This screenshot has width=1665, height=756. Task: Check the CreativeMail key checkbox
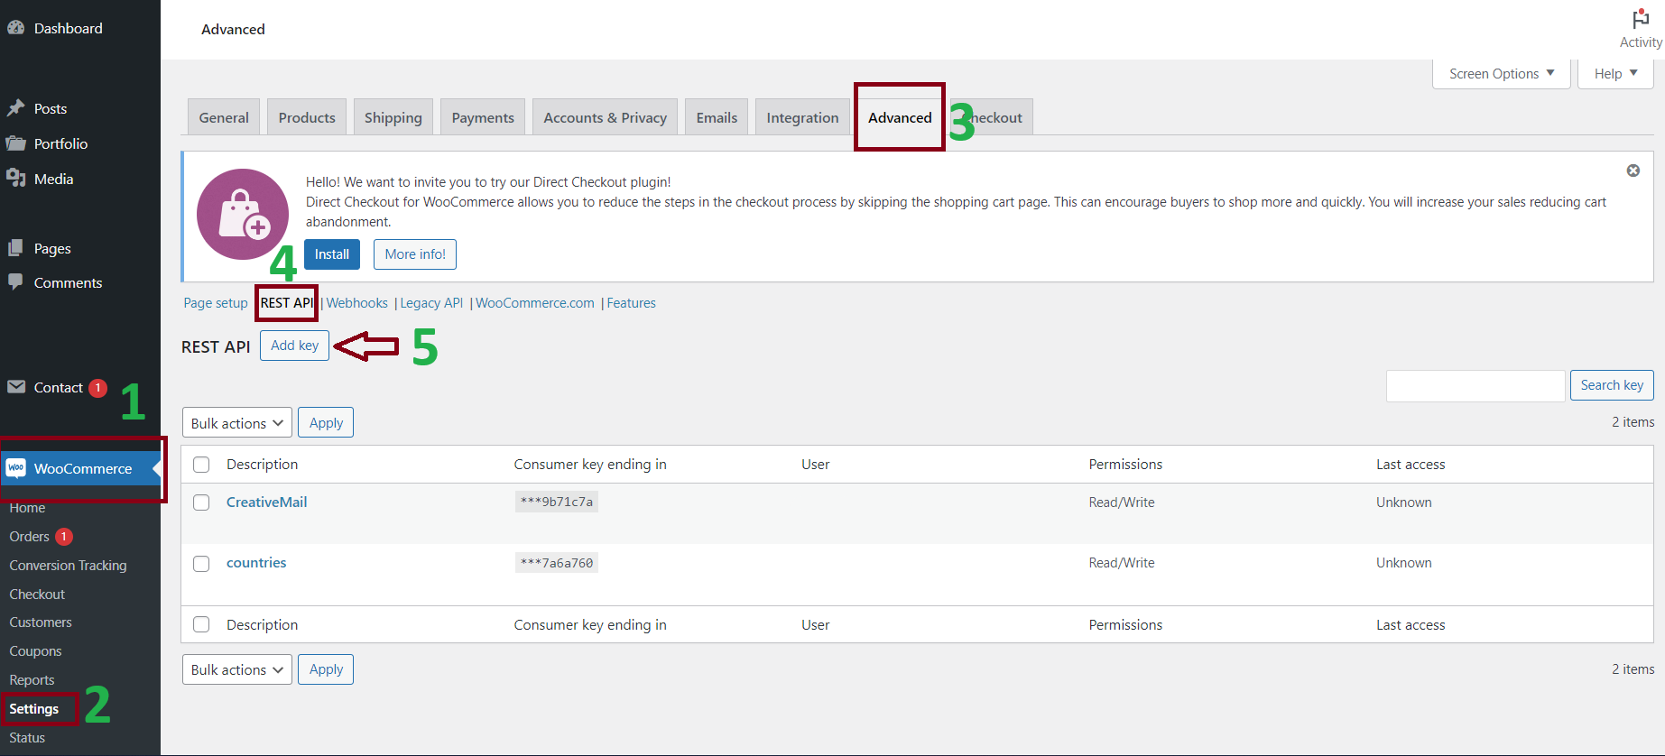(201, 502)
